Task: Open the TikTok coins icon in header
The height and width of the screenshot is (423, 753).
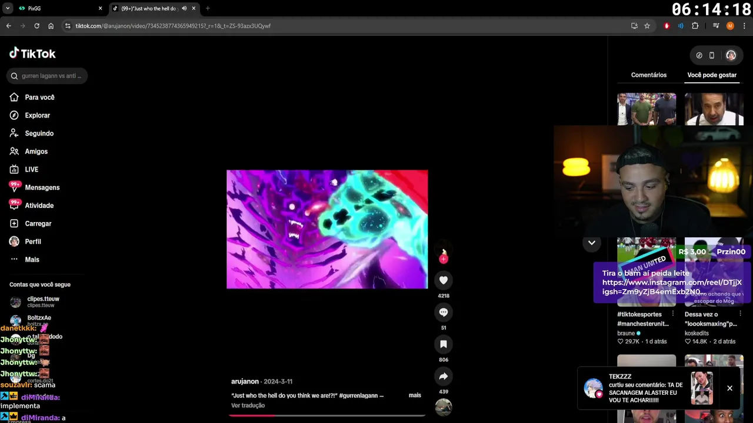Action: pos(699,55)
